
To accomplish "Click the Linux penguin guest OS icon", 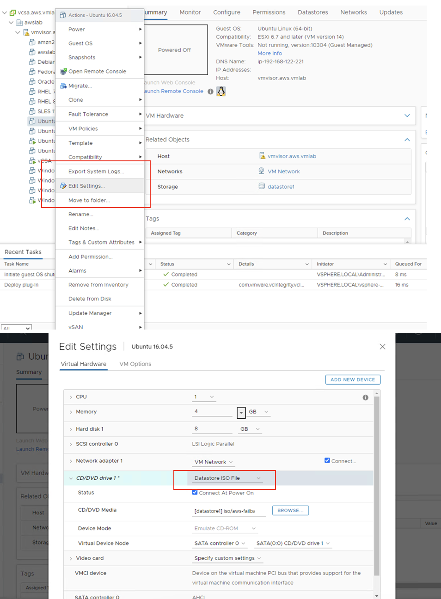I will click(x=221, y=91).
